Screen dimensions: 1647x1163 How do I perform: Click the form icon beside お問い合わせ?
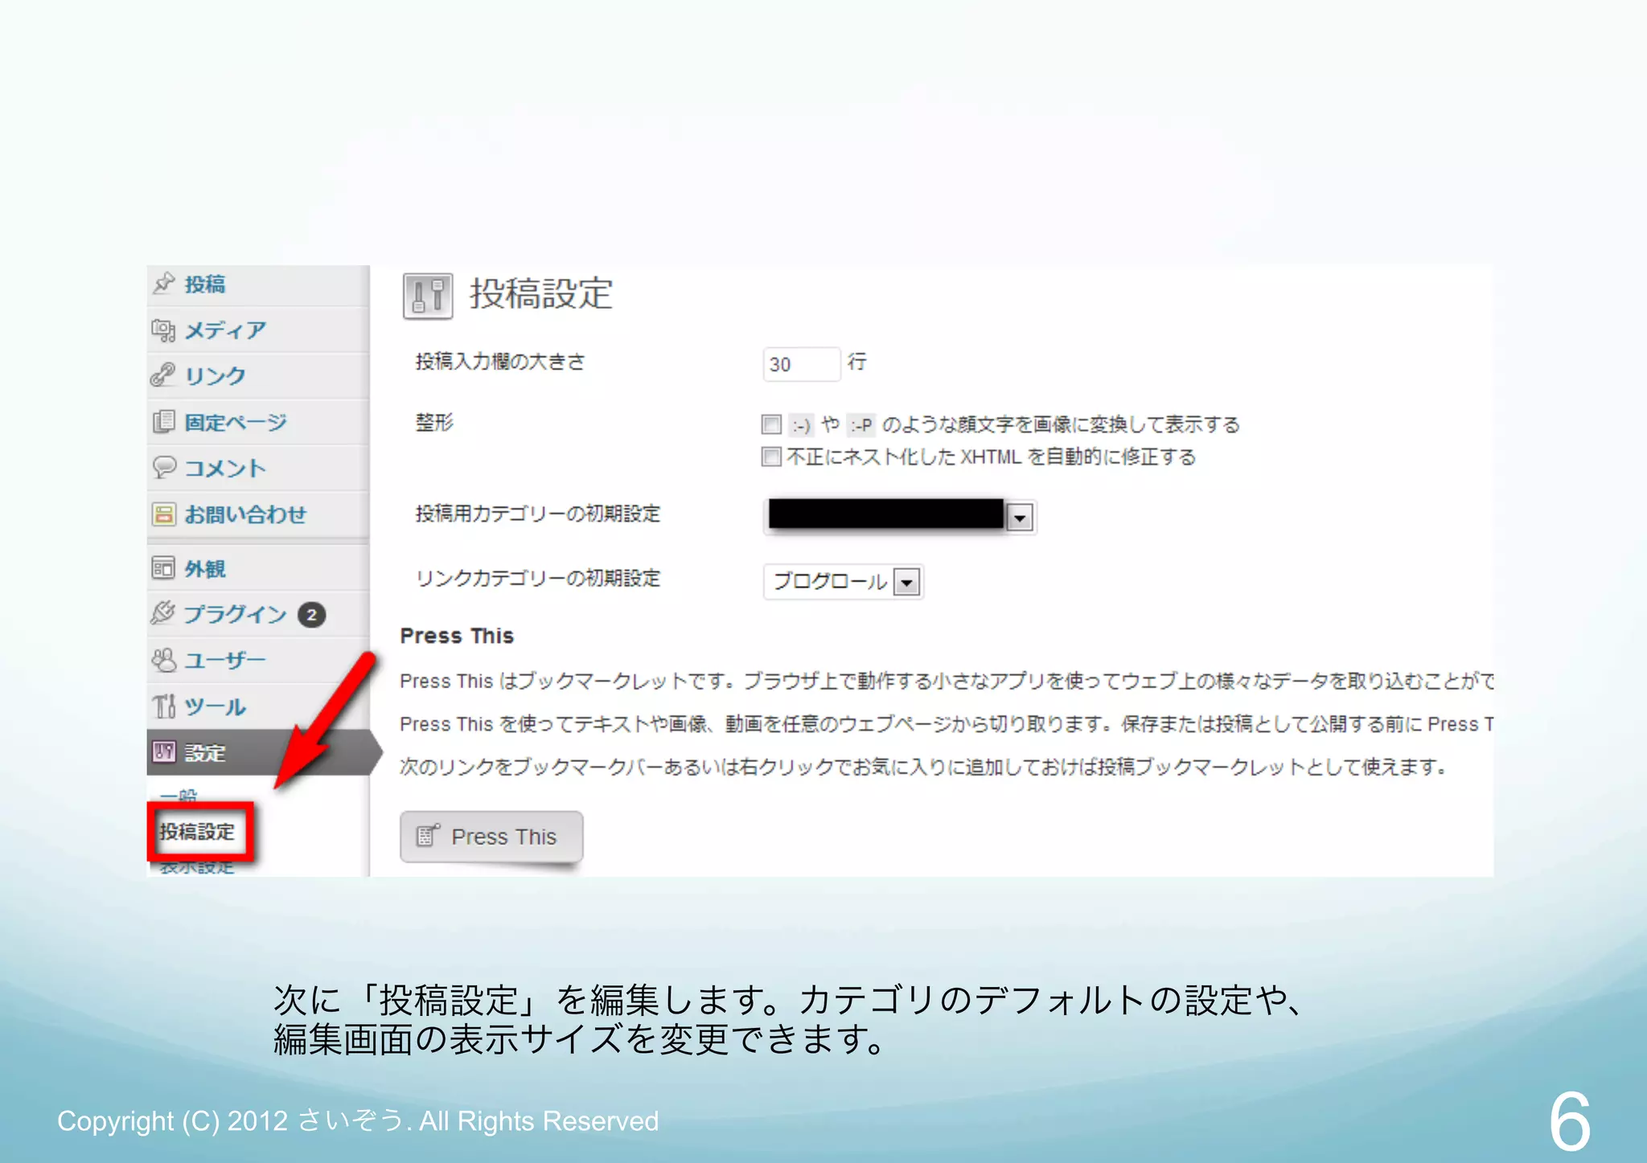[163, 514]
